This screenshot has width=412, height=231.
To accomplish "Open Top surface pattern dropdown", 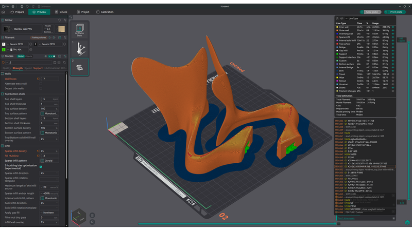I will coord(49,113).
